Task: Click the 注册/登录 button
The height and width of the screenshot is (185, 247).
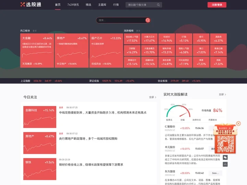Action: [217, 5]
